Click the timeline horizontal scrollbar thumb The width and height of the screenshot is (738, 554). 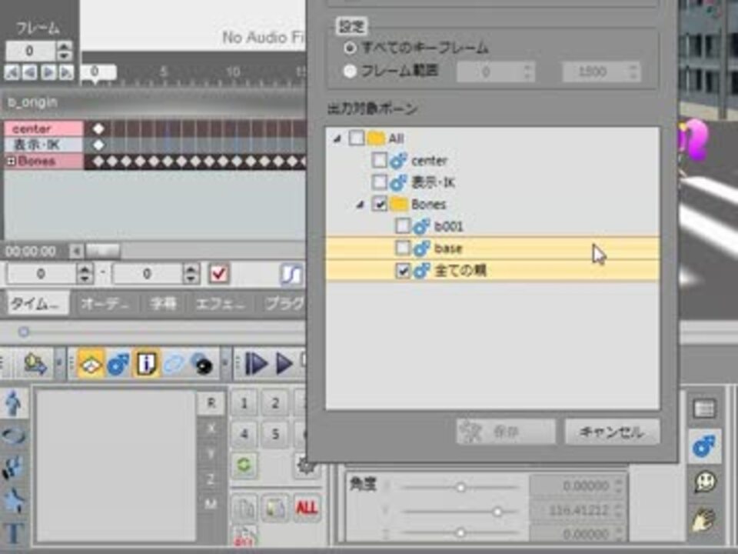102,251
